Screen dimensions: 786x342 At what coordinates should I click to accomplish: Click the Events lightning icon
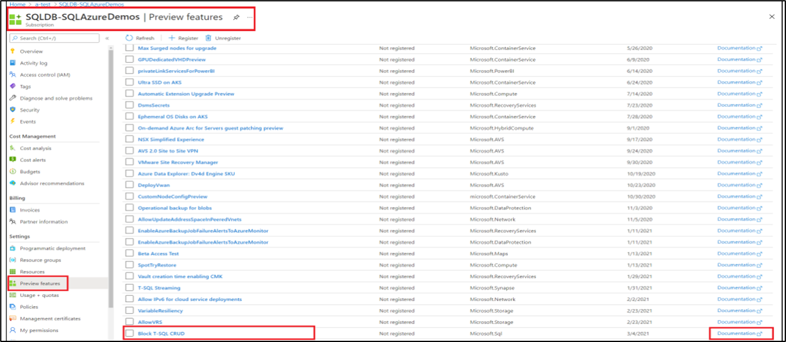tap(13, 122)
